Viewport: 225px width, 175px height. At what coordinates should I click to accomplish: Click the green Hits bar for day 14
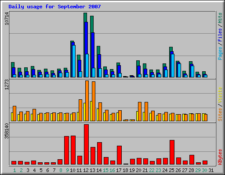click(98, 50)
